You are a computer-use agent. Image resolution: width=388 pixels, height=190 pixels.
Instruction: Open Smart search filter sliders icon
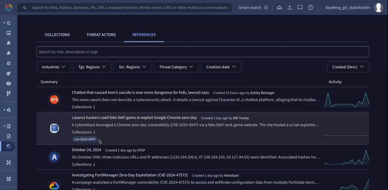[x=266, y=7]
